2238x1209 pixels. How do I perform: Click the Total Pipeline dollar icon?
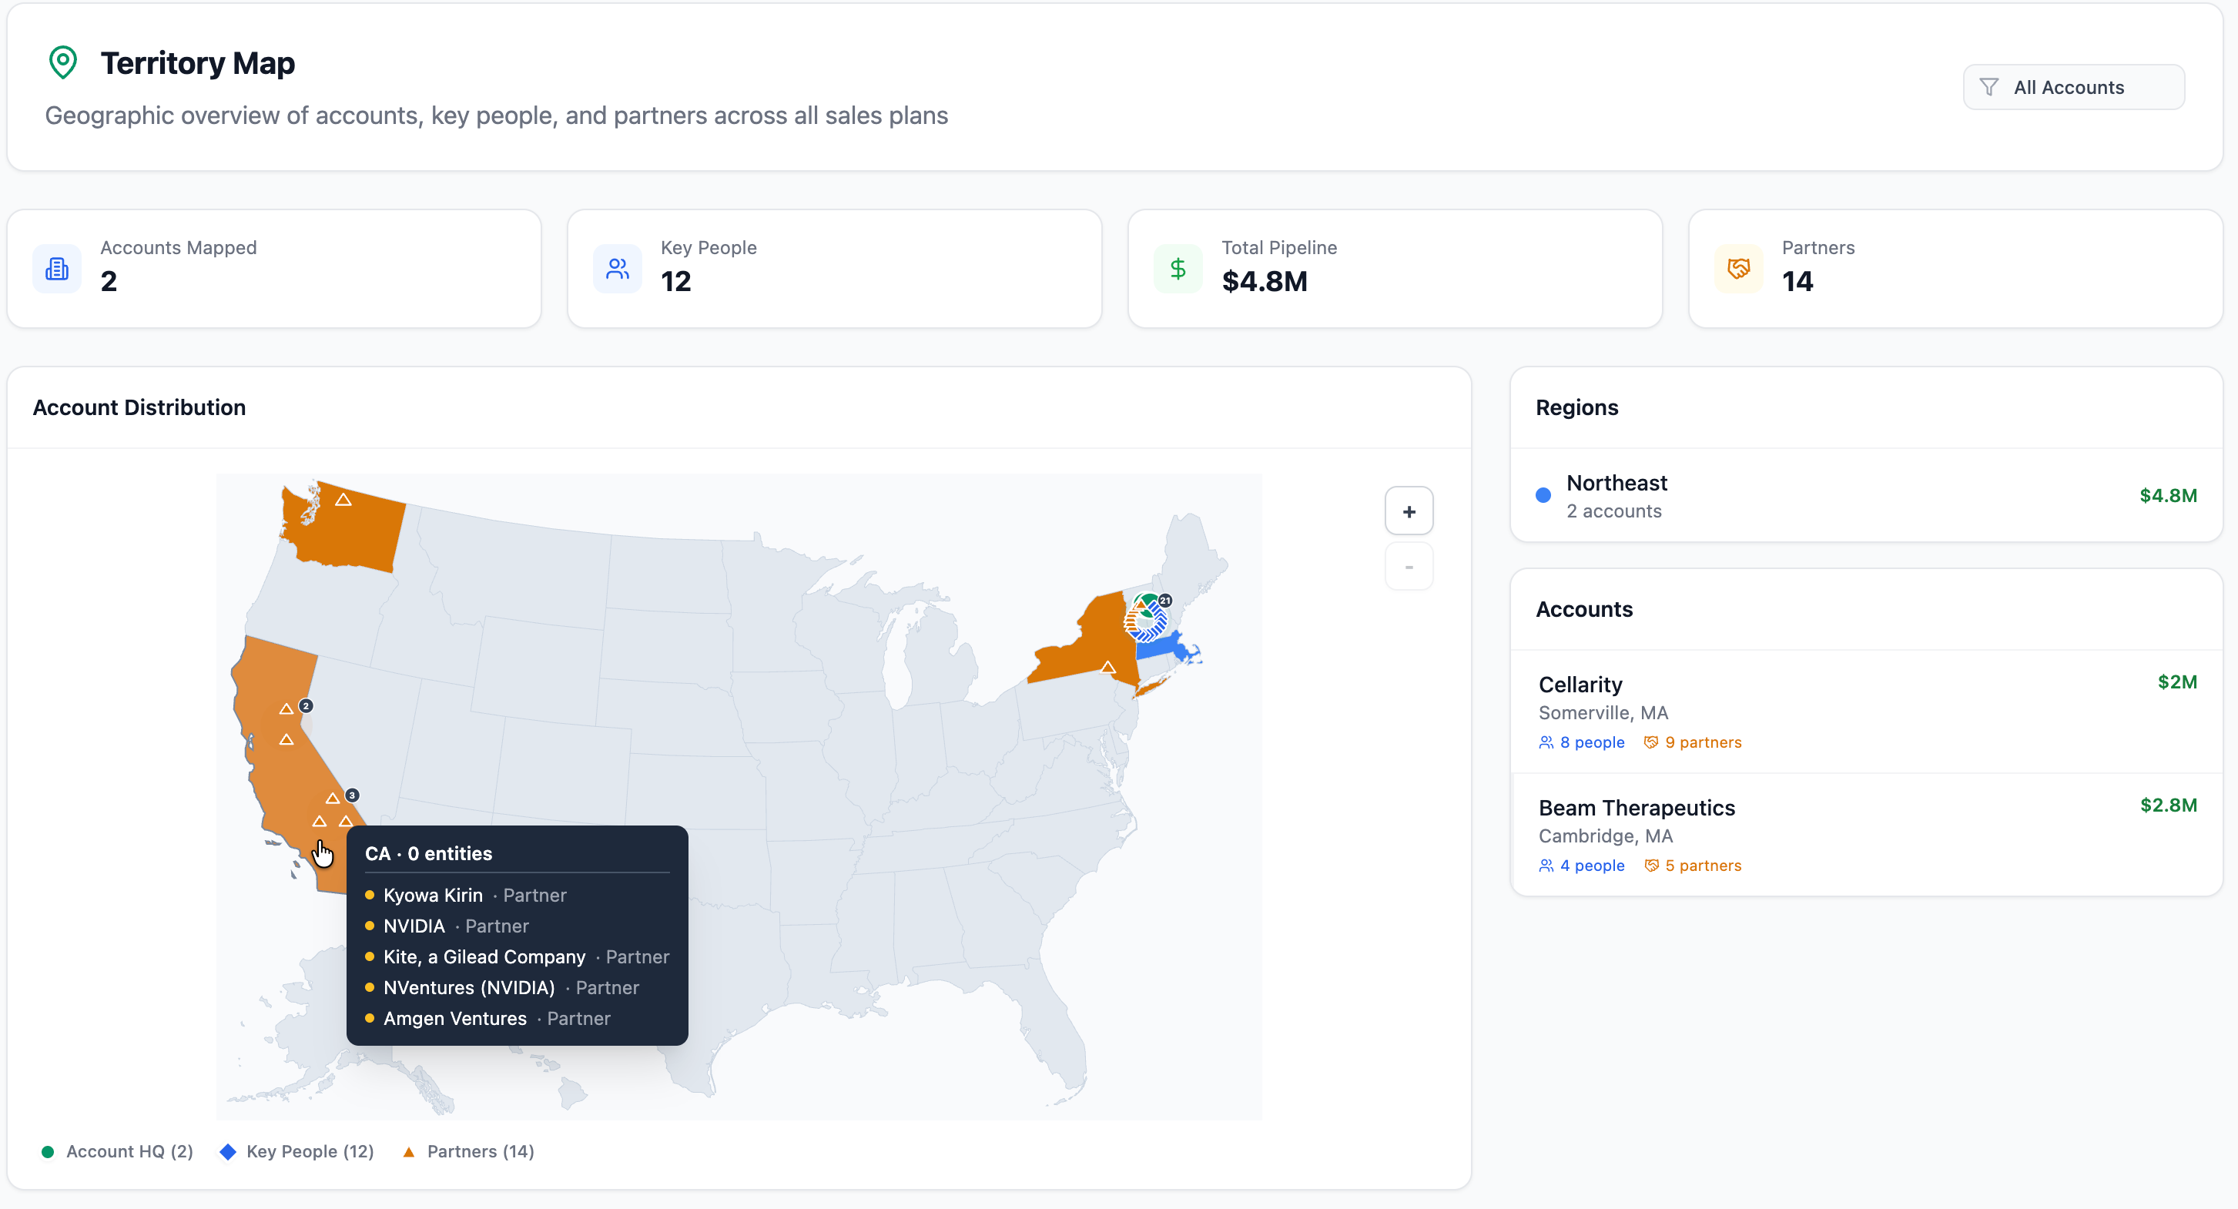(x=1178, y=269)
